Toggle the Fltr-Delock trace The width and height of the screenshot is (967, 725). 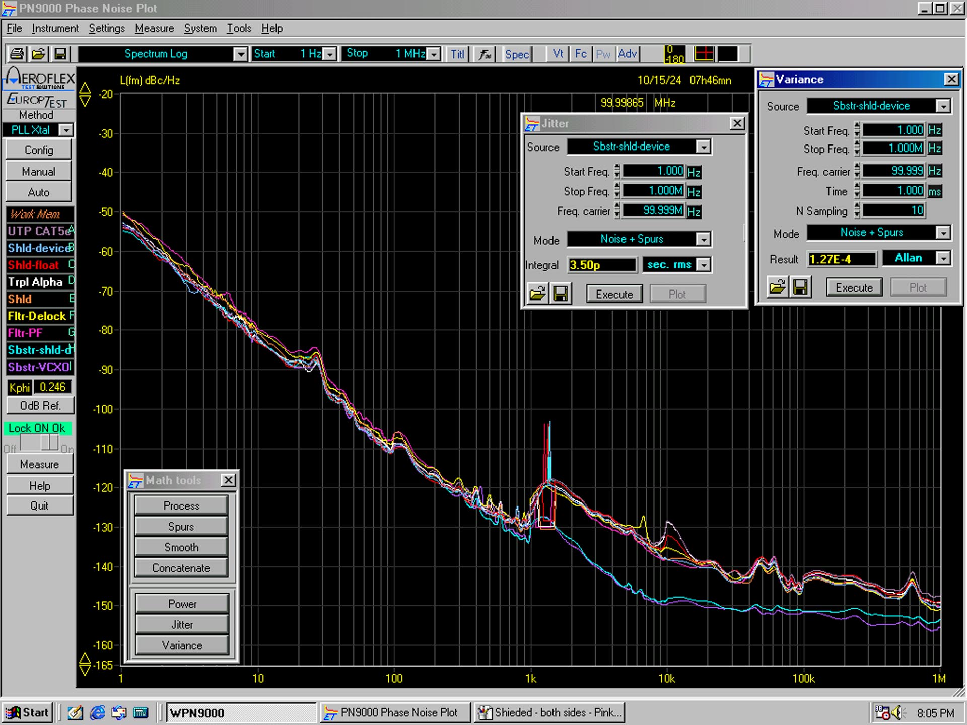40,316
